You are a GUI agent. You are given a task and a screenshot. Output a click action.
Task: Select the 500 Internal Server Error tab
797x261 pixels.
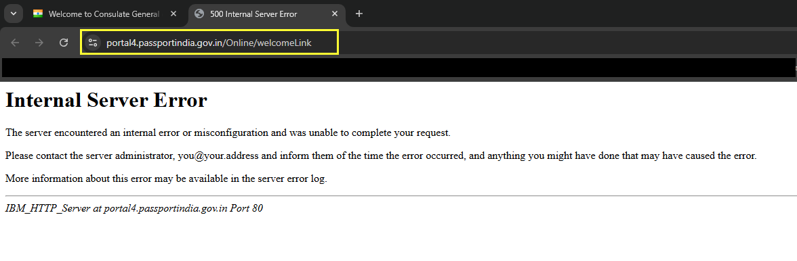click(267, 14)
